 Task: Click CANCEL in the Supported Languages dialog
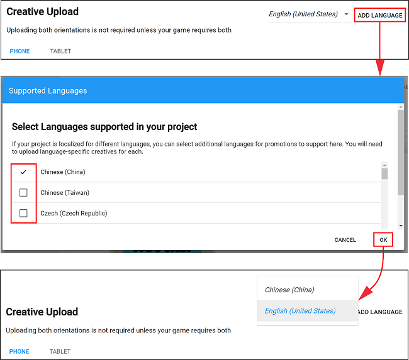[345, 239]
